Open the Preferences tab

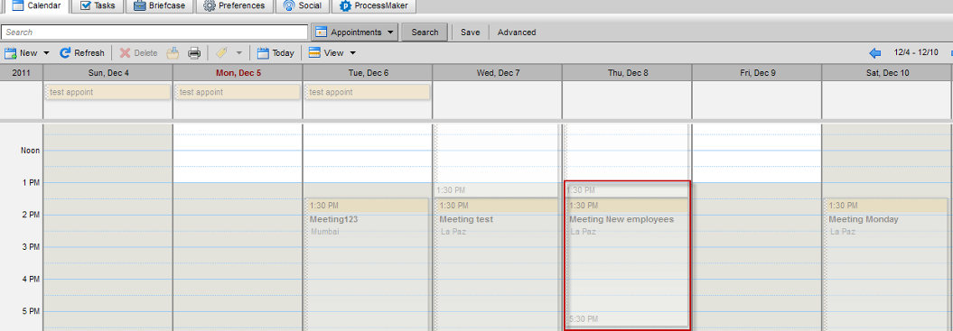[x=234, y=6]
